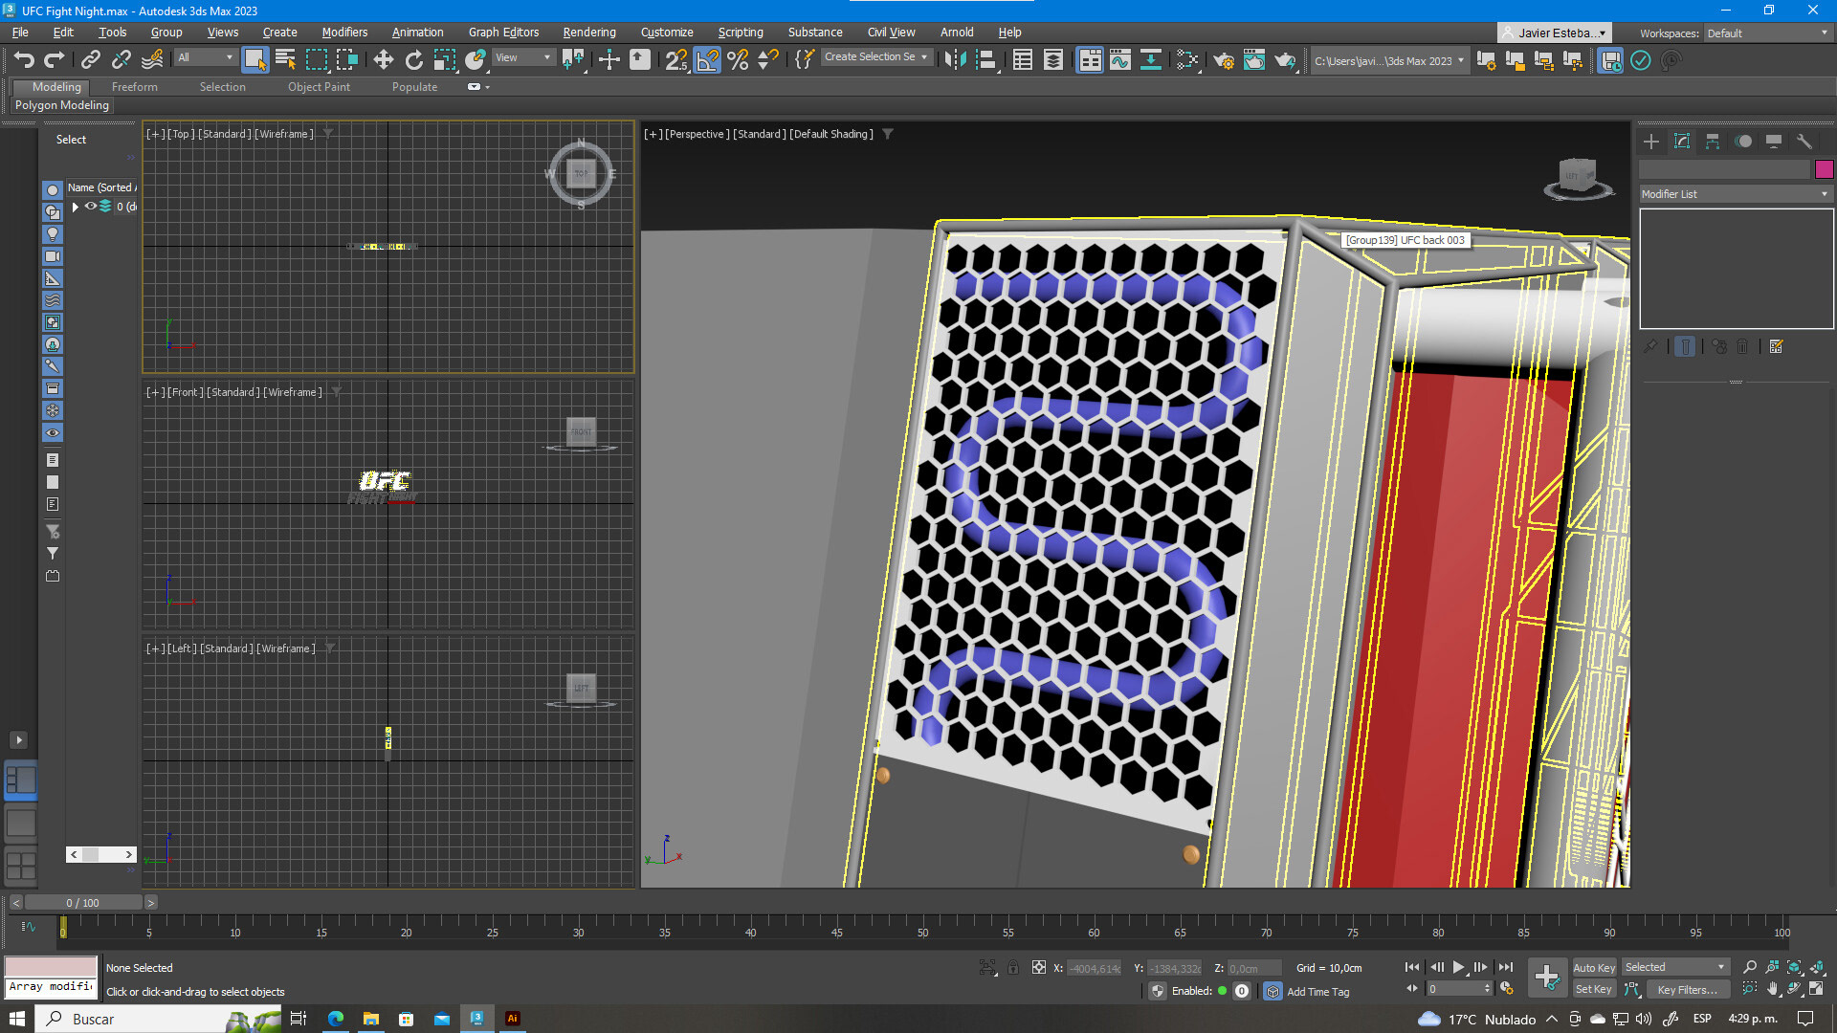
Task: Click the pink object color swatch
Action: (x=1824, y=169)
